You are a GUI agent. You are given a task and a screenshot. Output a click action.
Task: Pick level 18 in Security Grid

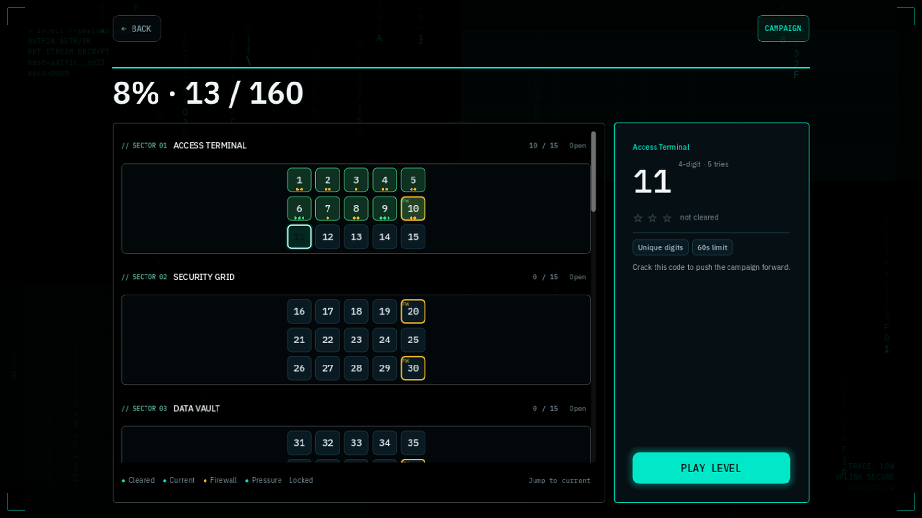tap(356, 312)
